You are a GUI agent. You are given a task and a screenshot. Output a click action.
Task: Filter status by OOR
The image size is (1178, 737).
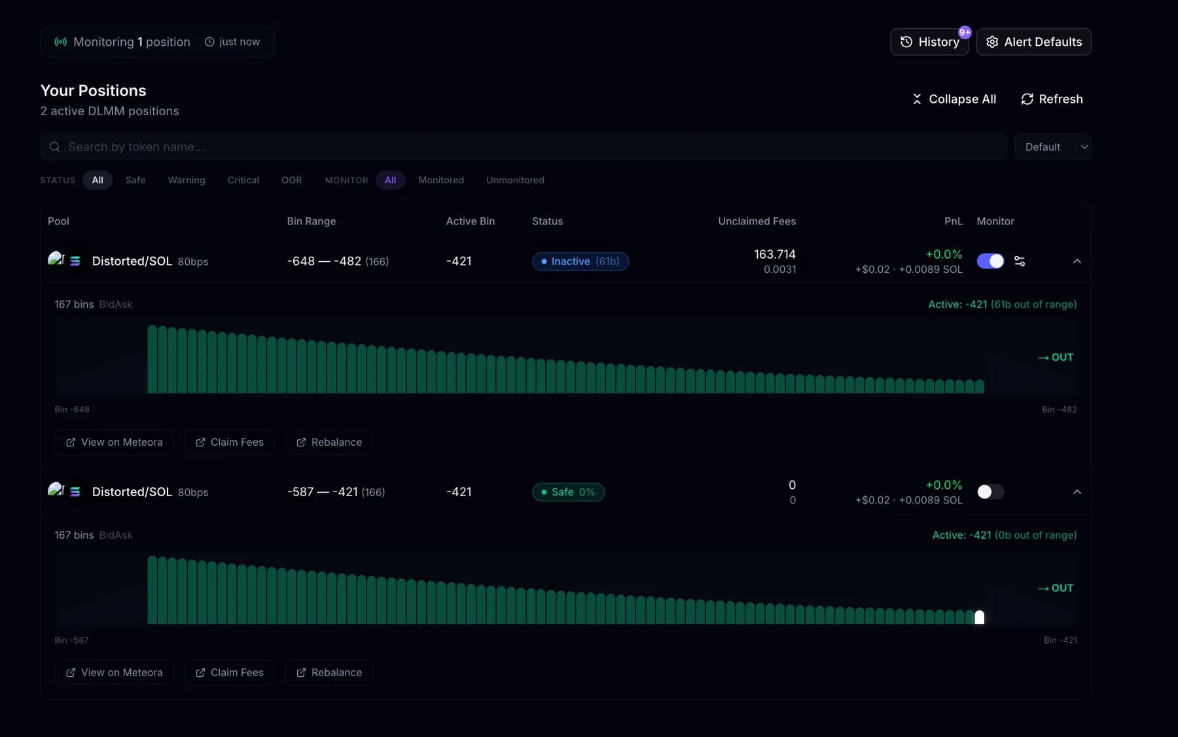[292, 180]
